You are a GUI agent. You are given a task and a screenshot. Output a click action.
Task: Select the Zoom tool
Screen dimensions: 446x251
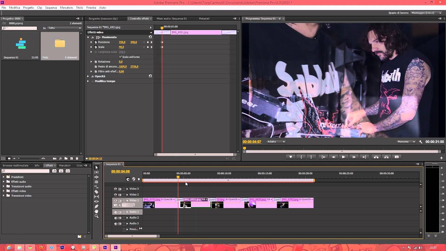pos(97,216)
